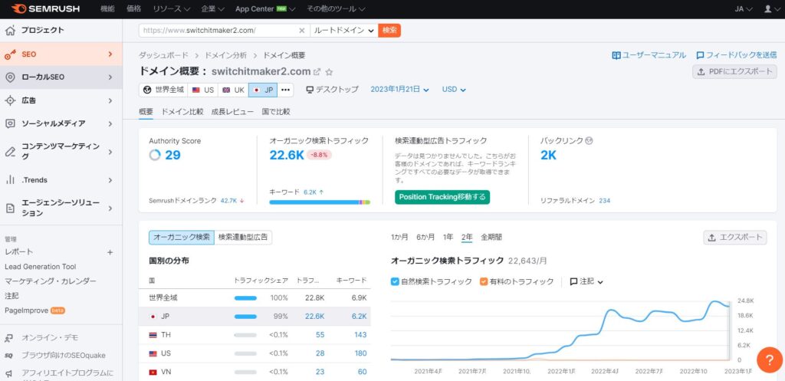Viewport: 785px width, 381px height.
Task: Select the 世界全域 database button
Action: (x=163, y=90)
